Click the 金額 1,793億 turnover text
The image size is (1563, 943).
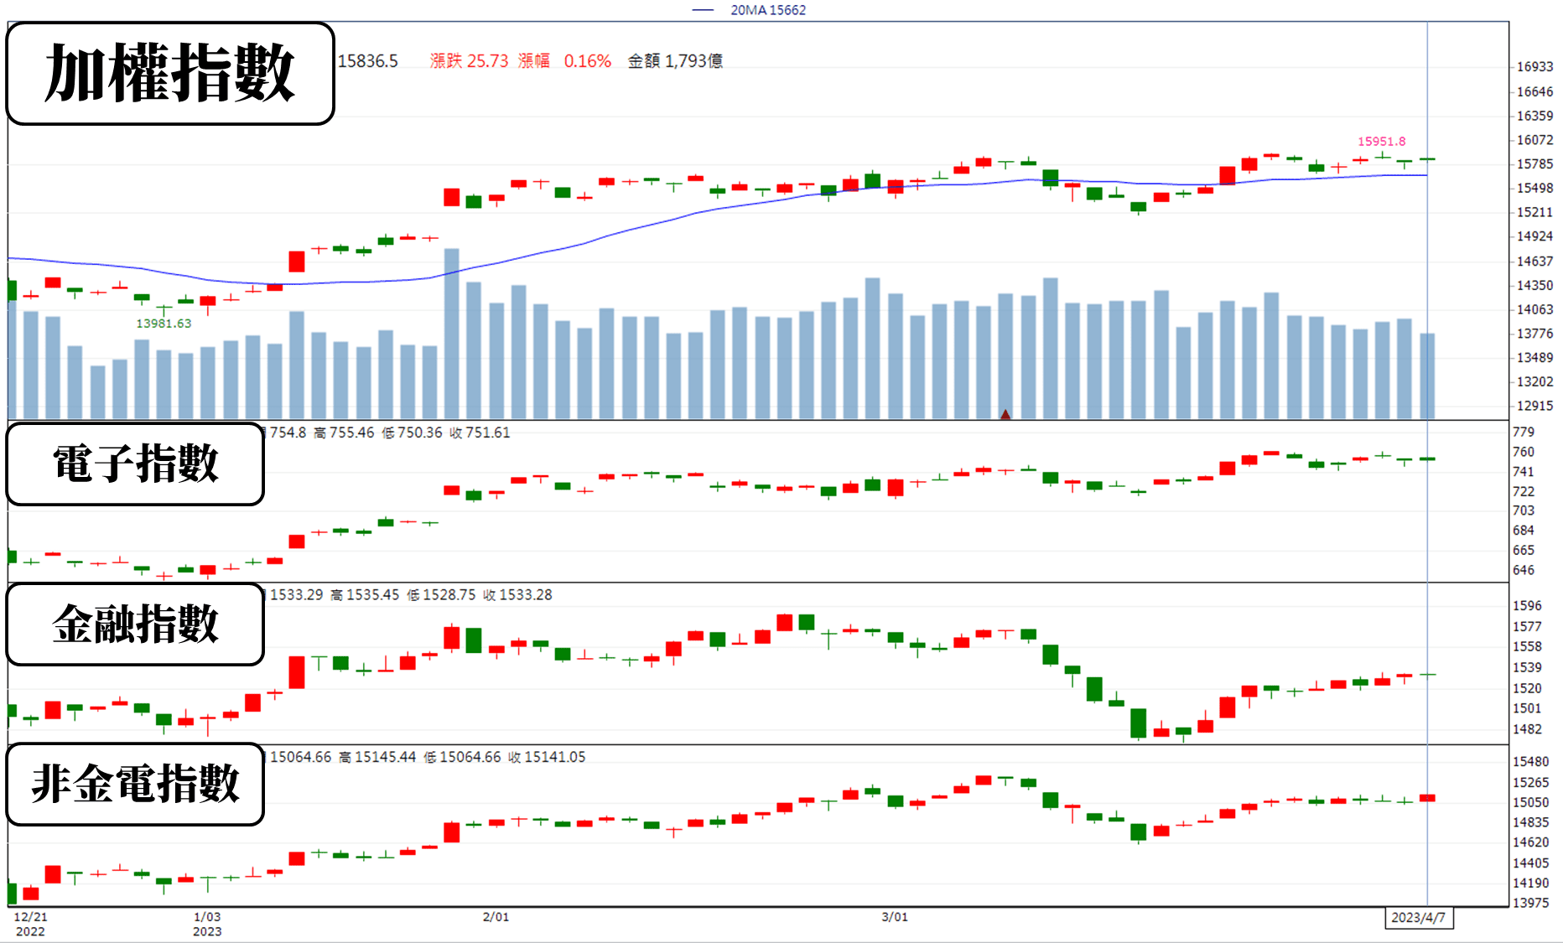click(675, 61)
